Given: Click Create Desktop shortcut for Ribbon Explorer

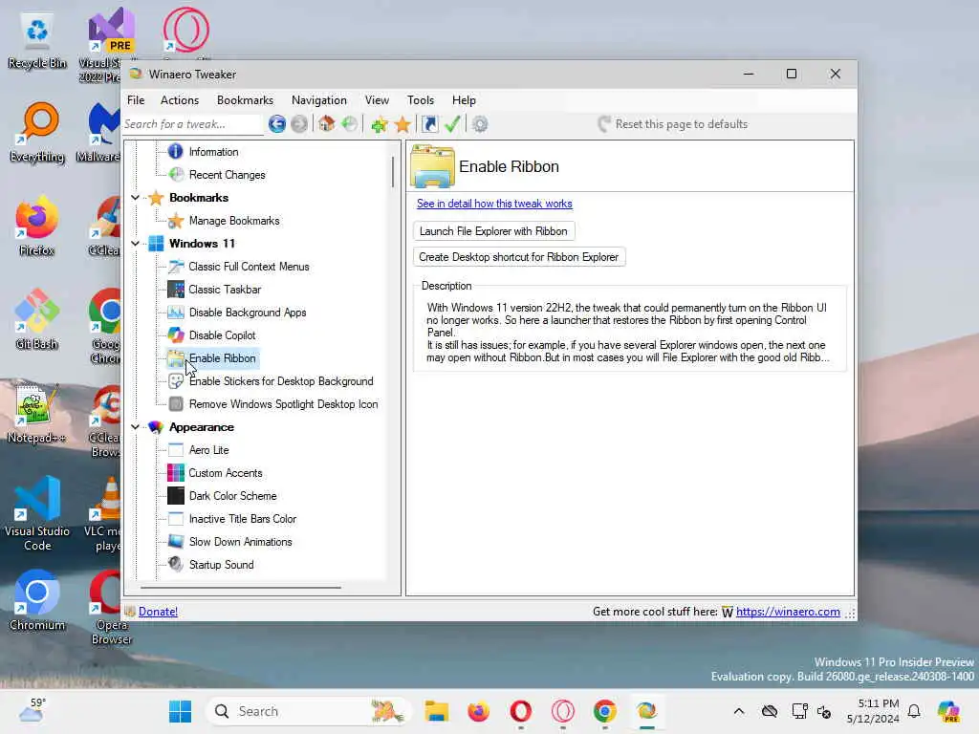Looking at the screenshot, I should pyautogui.click(x=519, y=257).
